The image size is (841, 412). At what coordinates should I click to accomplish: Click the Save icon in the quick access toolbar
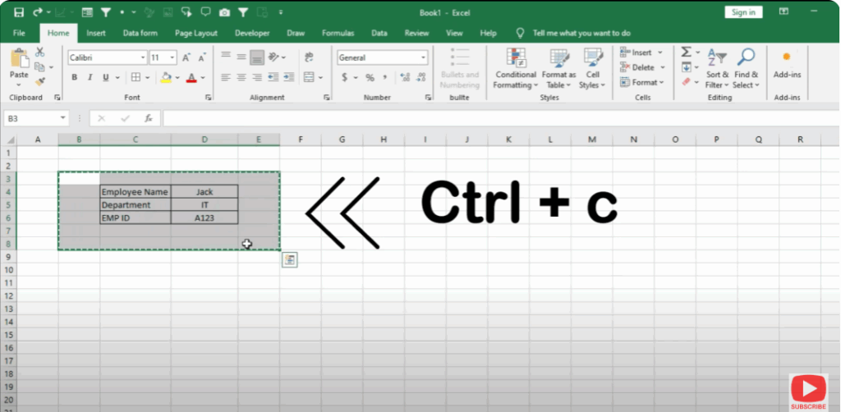[19, 11]
